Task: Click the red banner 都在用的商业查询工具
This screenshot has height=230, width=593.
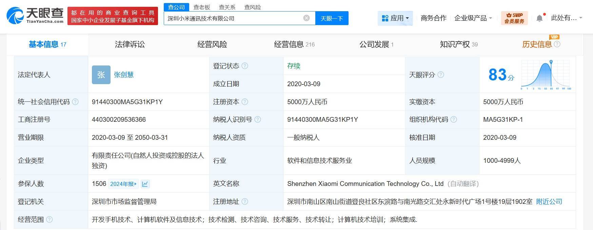Action: [113, 16]
